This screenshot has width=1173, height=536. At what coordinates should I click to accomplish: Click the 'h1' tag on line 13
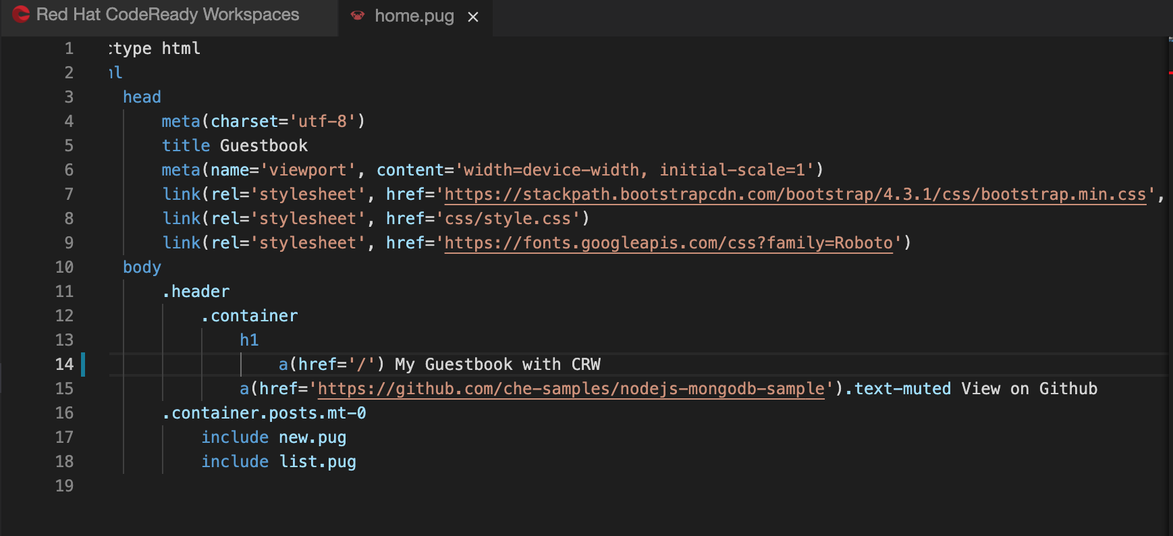click(249, 340)
